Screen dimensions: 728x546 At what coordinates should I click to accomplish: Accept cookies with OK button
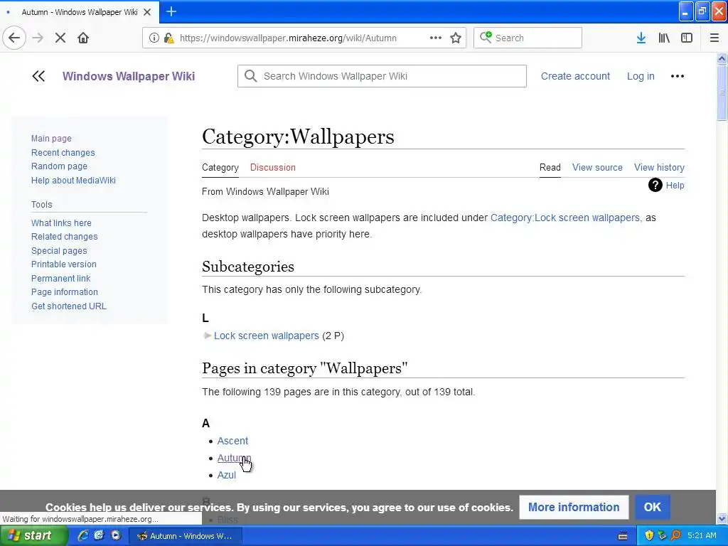[x=653, y=507]
